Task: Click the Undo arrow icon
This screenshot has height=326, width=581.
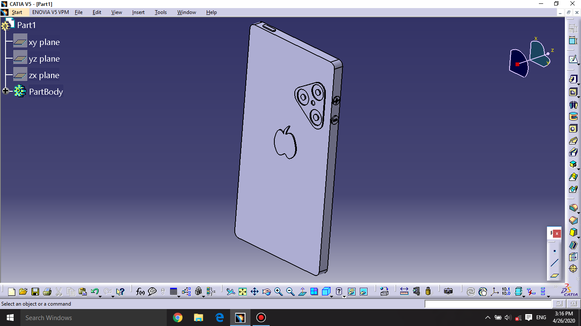Action: [95, 292]
